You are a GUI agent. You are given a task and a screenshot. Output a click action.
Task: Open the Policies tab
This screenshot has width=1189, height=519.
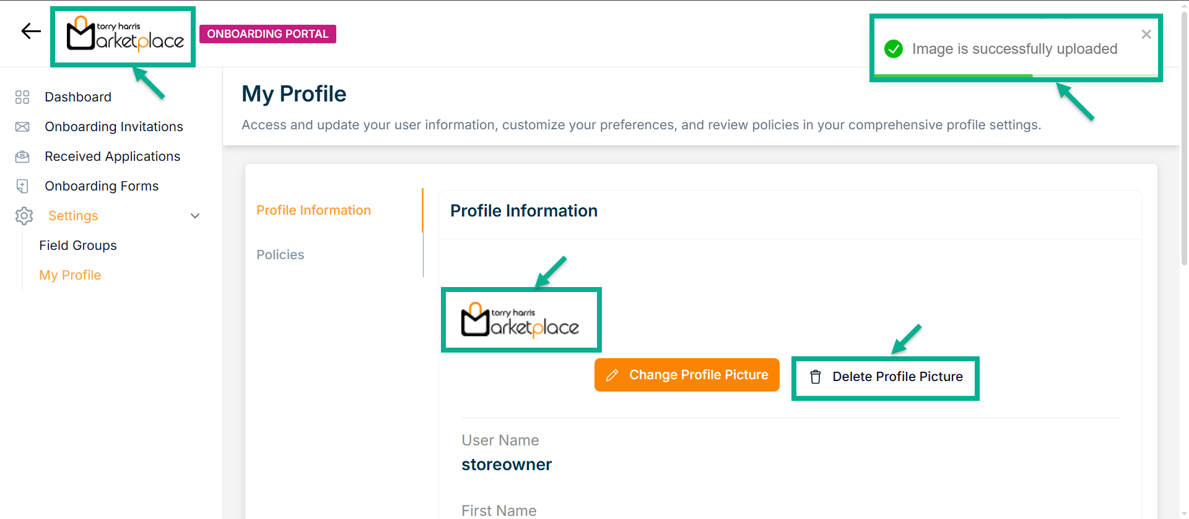point(280,255)
